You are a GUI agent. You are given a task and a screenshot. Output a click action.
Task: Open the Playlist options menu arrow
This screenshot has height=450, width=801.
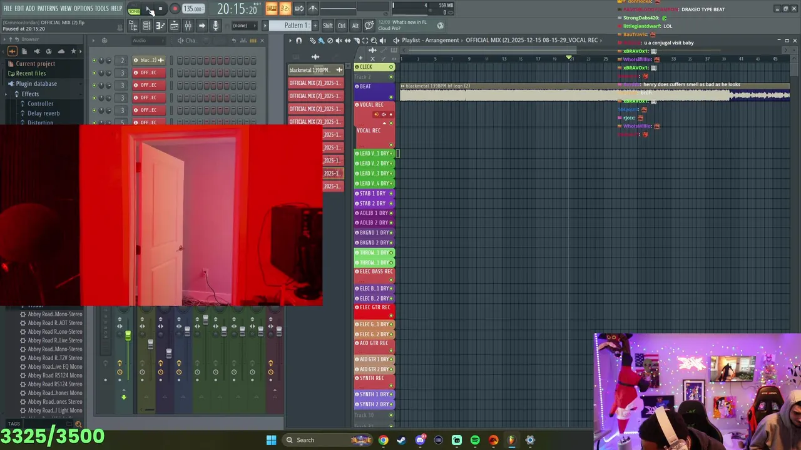click(x=290, y=41)
